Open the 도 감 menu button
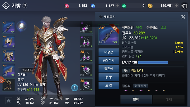Image resolution: width=190 pixels, height=107 pixels. pos(108,85)
